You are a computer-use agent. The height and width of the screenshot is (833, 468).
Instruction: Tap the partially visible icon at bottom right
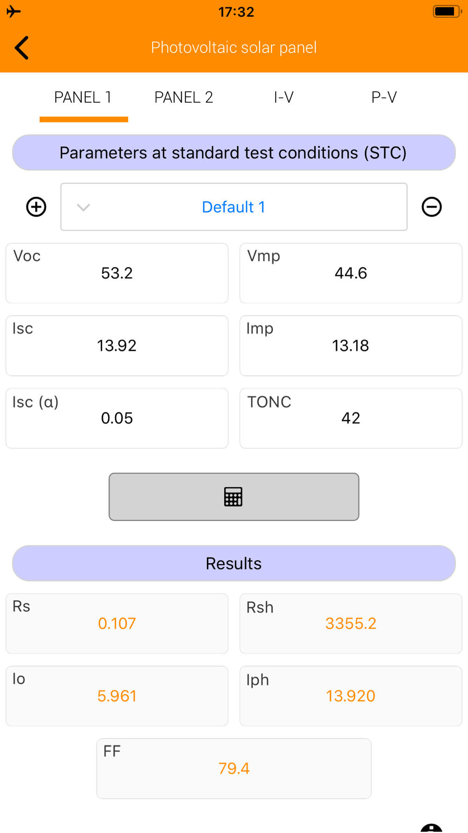[x=431, y=828]
